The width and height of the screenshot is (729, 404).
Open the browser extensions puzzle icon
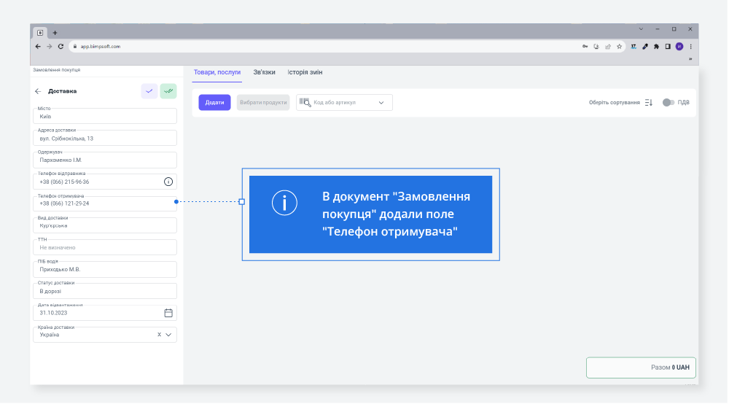pos(656,46)
